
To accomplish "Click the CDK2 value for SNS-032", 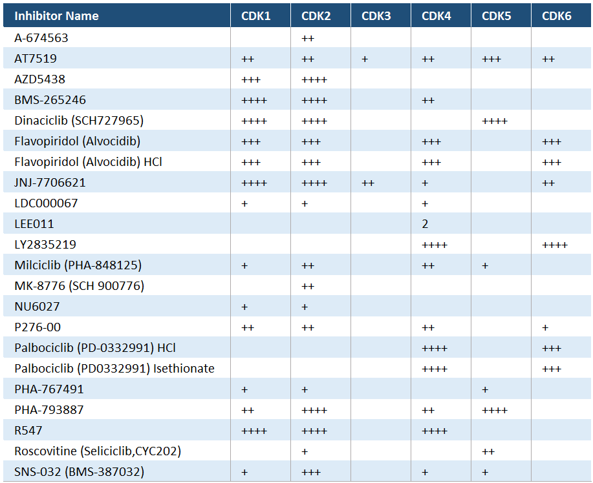I will tap(311, 473).
